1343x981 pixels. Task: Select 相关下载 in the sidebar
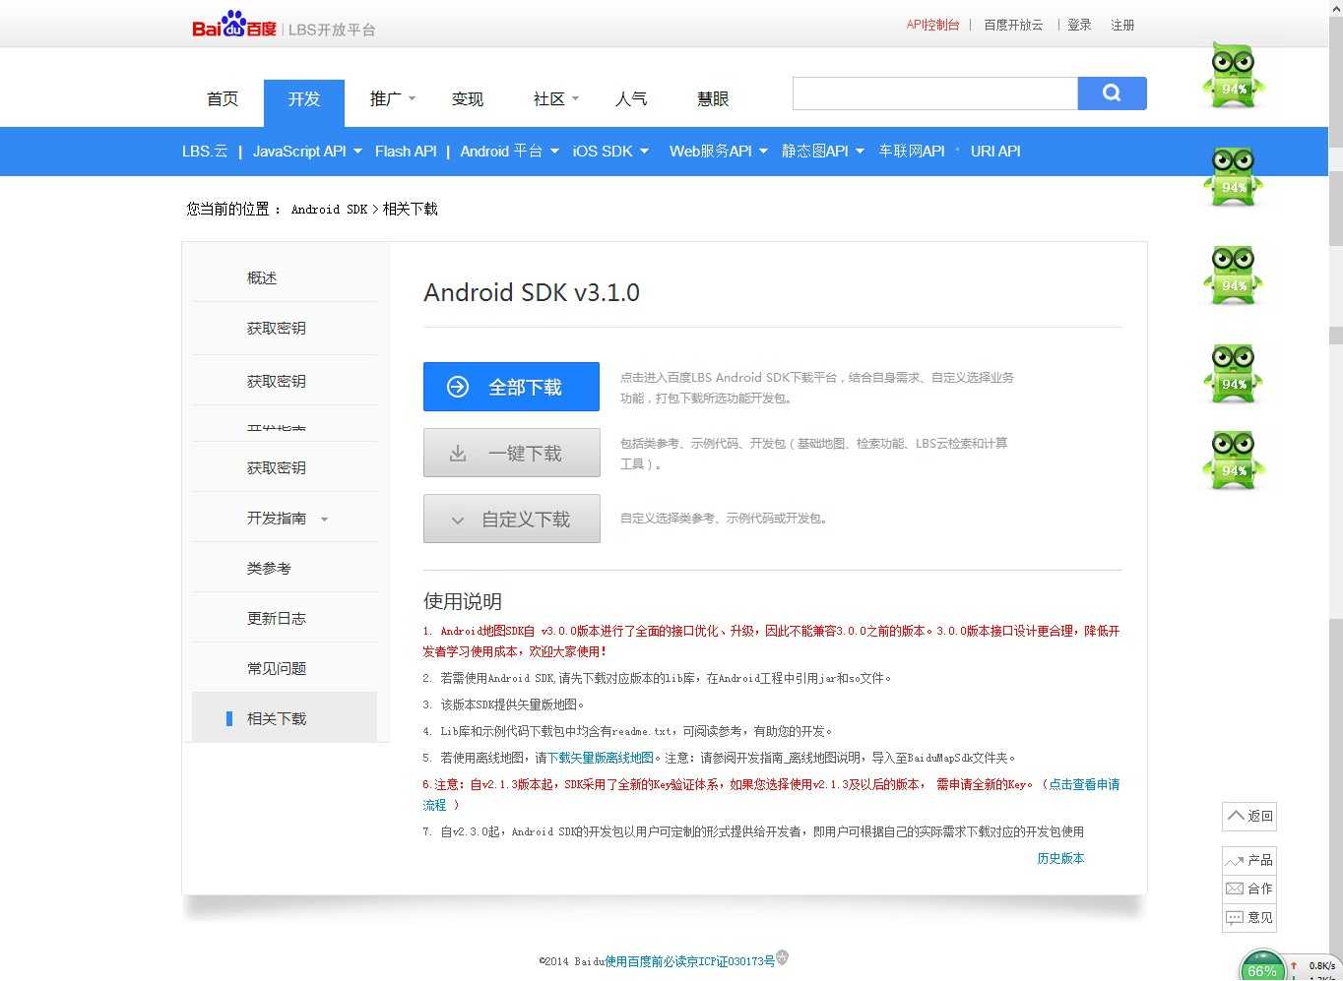coord(285,718)
